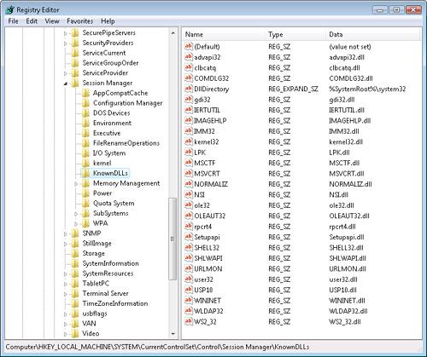Click the registry path in status bar
The width and height of the screenshot is (427, 357).
coord(157,347)
